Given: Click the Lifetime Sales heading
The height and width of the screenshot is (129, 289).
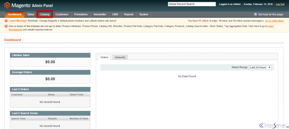Looking at the screenshot, I should point(21,55).
